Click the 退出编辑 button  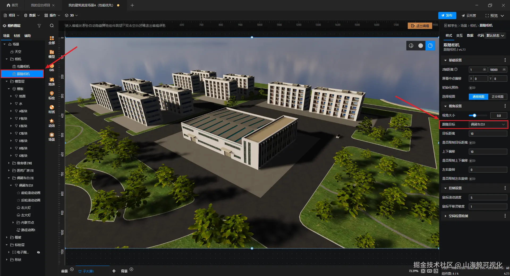(x=420, y=26)
